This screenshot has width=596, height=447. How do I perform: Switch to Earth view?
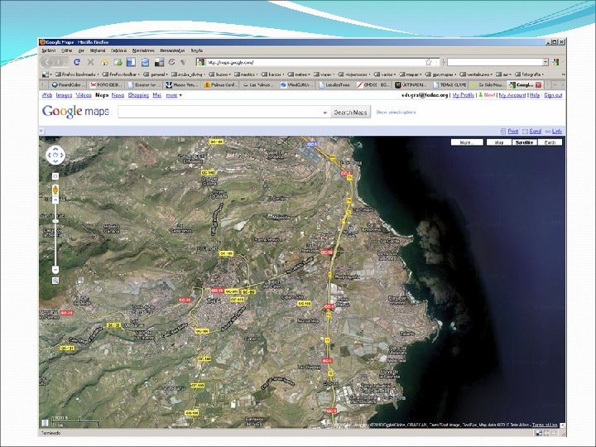tap(550, 142)
